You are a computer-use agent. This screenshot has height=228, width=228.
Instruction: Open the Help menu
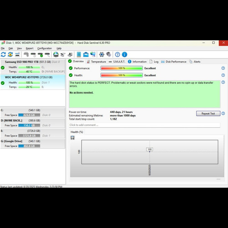59,48
